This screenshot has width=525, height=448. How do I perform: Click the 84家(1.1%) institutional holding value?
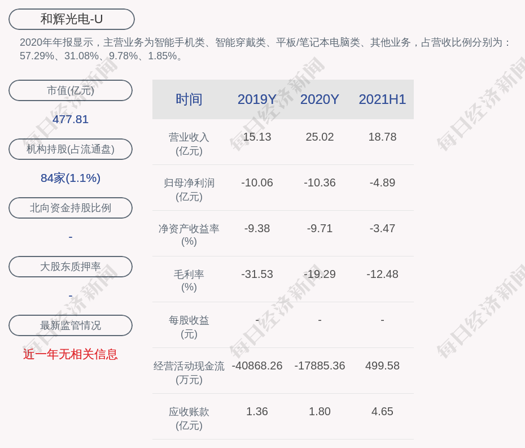71,178
